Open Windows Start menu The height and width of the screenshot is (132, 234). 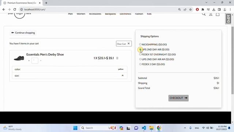point(75,128)
